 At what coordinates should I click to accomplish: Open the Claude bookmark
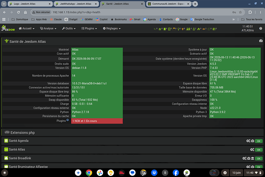click(x=56, y=20)
